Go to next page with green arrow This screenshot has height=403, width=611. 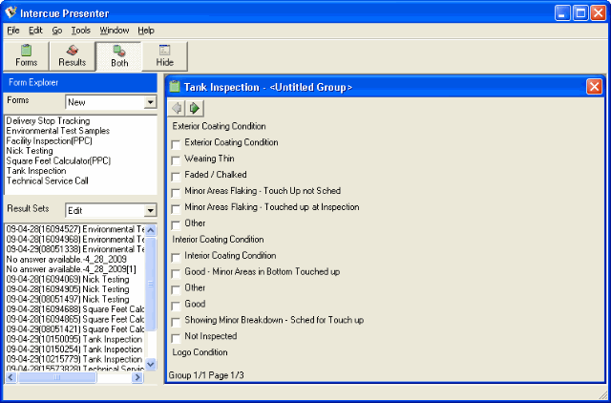coord(194,108)
